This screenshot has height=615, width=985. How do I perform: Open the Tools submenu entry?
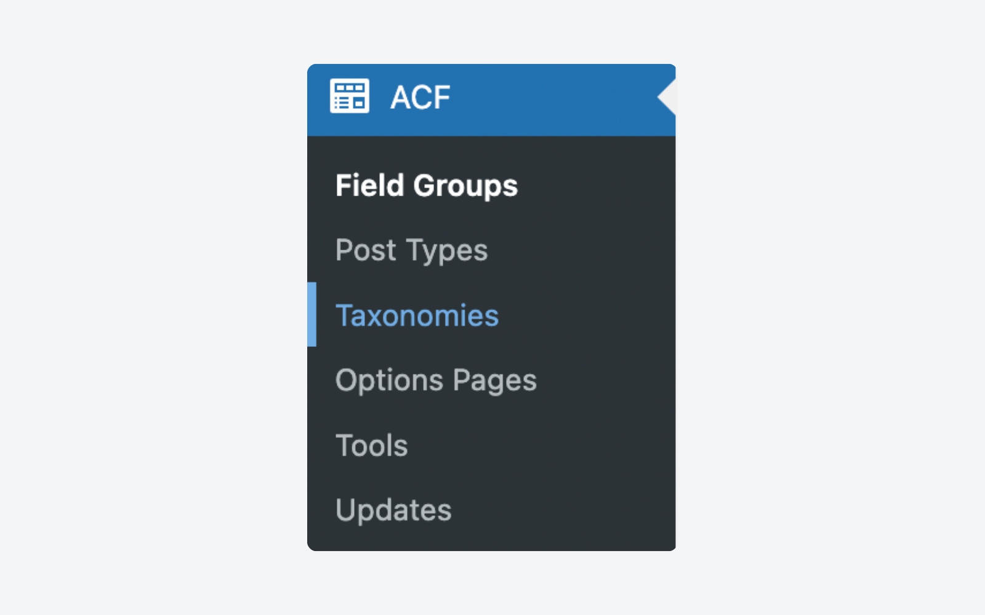(x=372, y=445)
